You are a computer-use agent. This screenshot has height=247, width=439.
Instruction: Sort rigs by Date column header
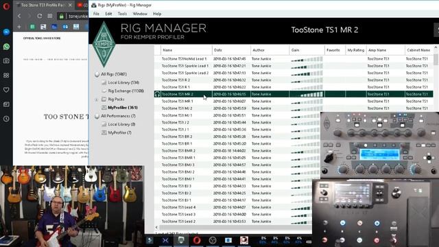tap(231, 50)
